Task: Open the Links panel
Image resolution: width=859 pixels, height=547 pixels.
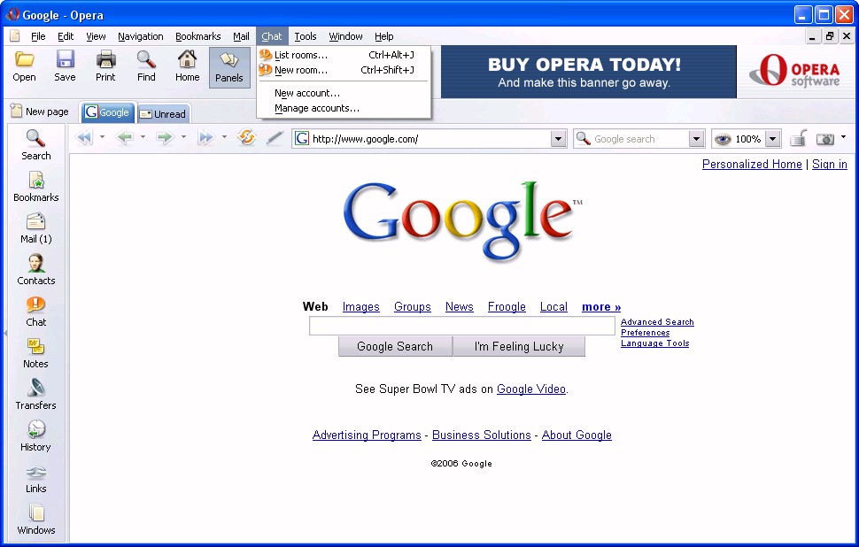Action: [x=35, y=477]
